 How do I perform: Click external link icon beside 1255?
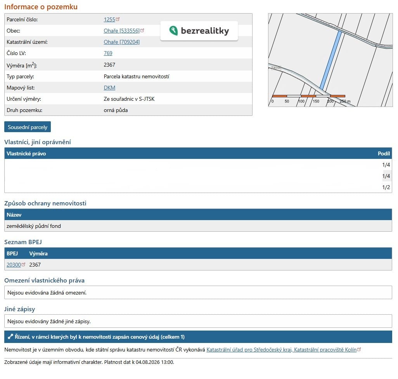tap(118, 19)
